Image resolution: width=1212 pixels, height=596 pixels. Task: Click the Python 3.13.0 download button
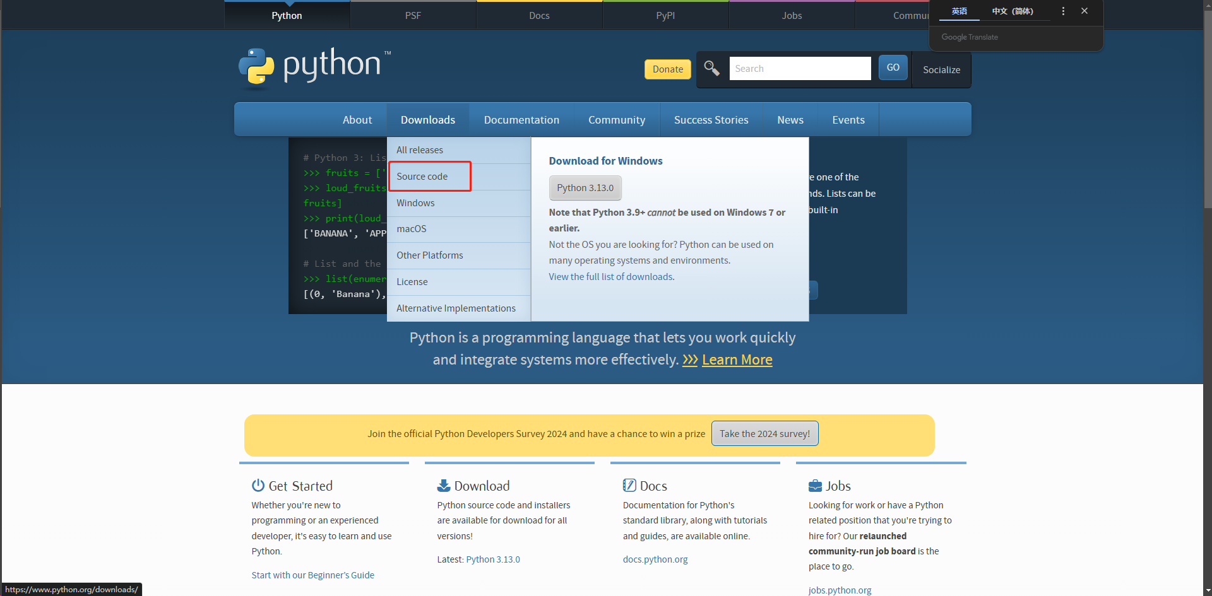coord(585,188)
